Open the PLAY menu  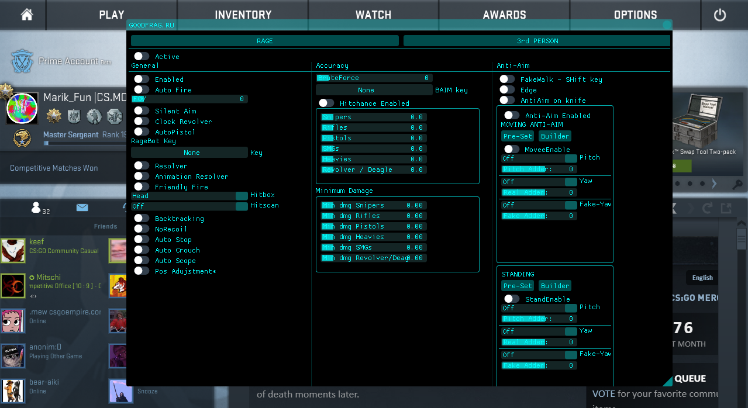111,15
